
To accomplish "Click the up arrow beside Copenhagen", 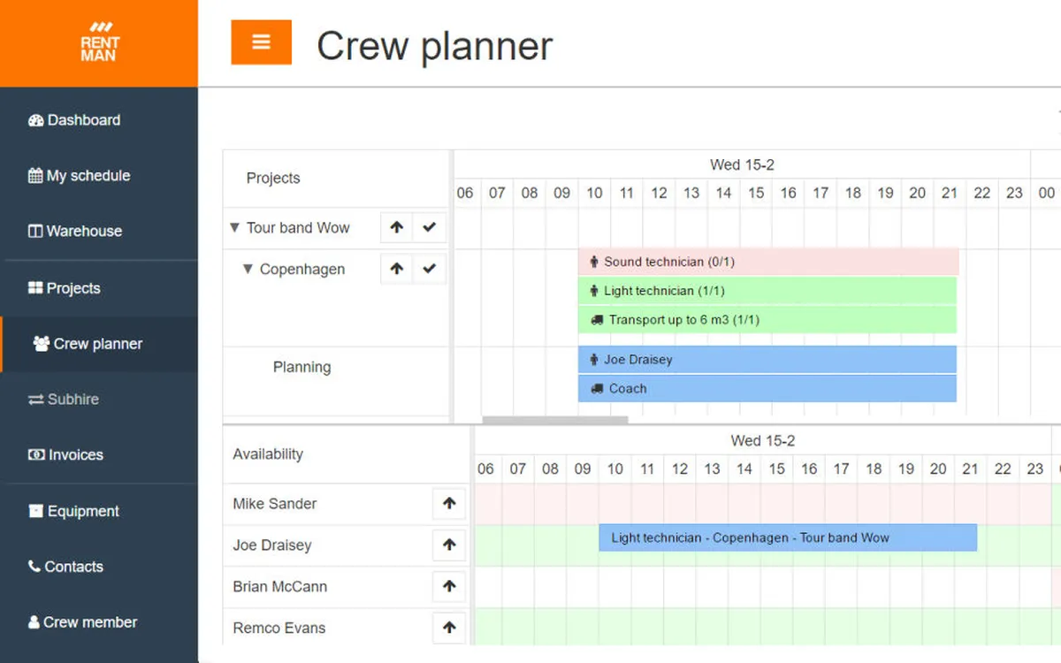I will [x=397, y=269].
